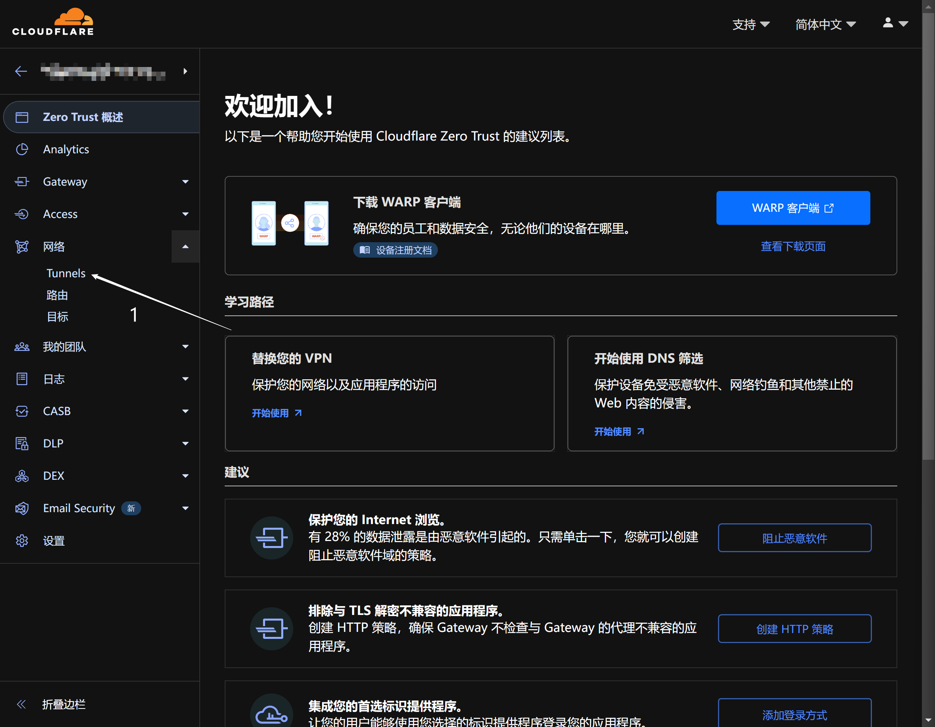Viewport: 935px width, 727px height.
Task: Expand the Access submenu arrow
Action: 185,214
